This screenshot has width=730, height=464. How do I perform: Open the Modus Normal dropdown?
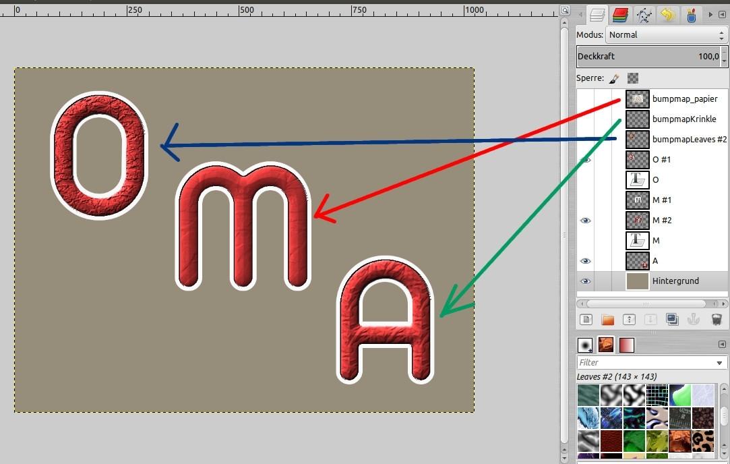click(x=665, y=35)
